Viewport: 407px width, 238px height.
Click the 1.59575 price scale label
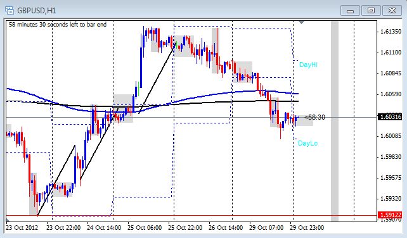[x=391, y=178]
